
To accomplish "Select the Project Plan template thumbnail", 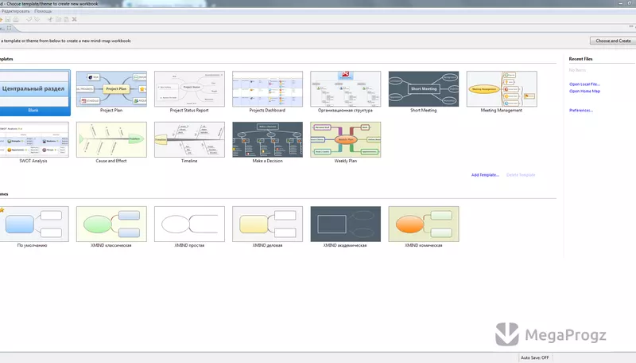I will 111,89.
